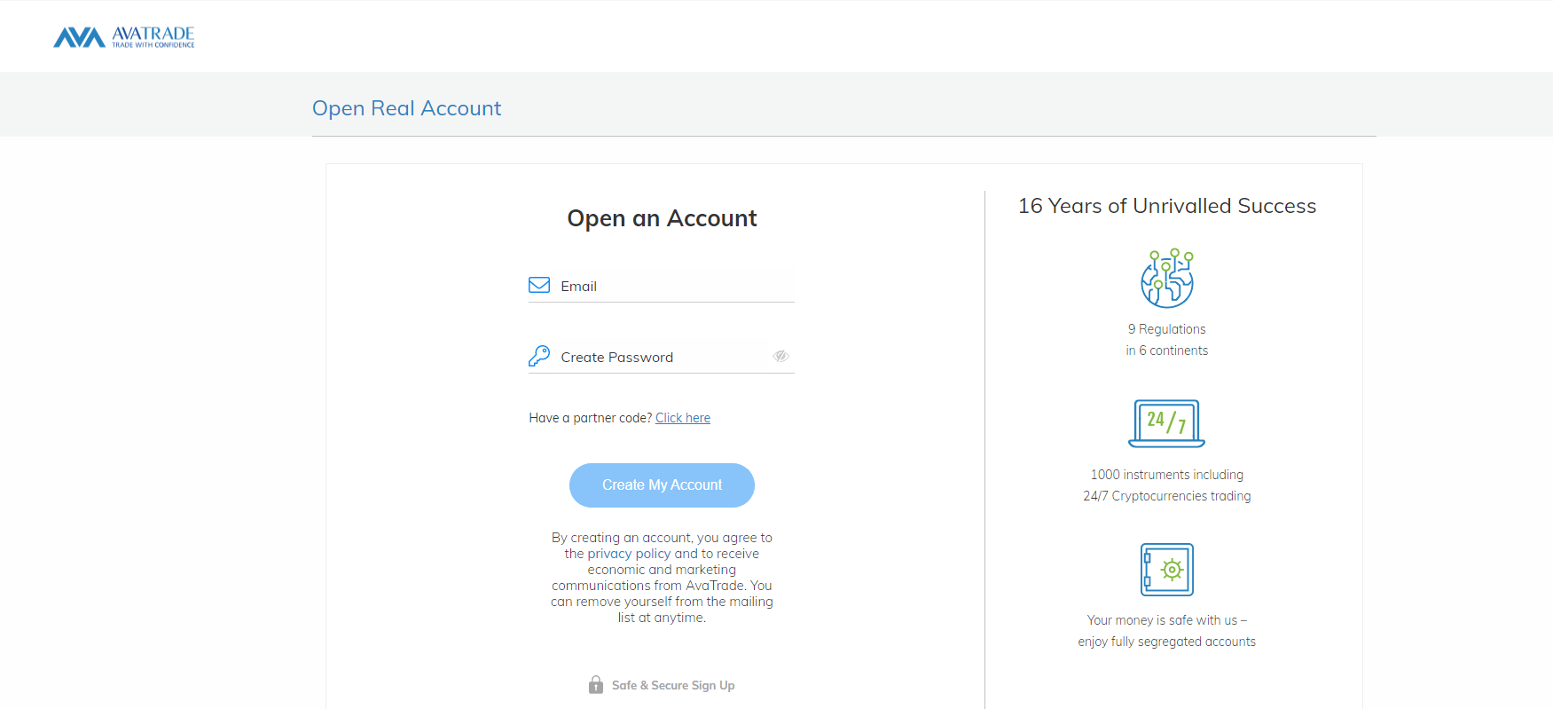
Task: Click the Open an Account title
Action: (x=662, y=218)
